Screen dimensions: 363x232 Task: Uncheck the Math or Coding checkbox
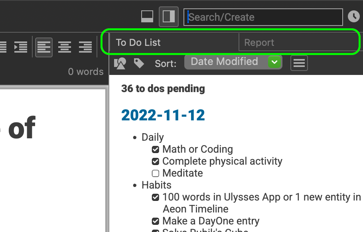click(155, 149)
